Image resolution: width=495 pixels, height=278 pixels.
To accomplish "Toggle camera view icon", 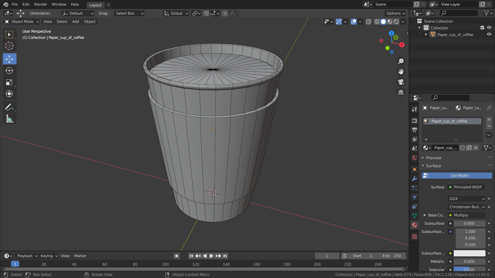I will (401, 82).
